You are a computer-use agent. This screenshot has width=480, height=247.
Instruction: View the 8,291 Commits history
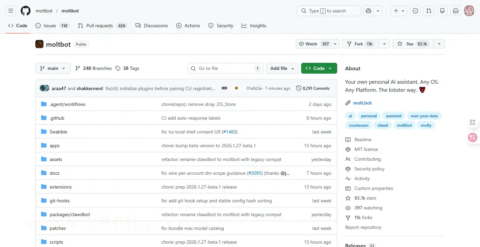(x=313, y=88)
